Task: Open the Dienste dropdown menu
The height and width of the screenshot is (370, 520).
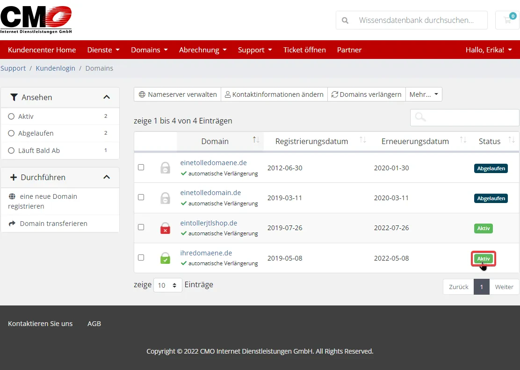Action: (x=103, y=50)
